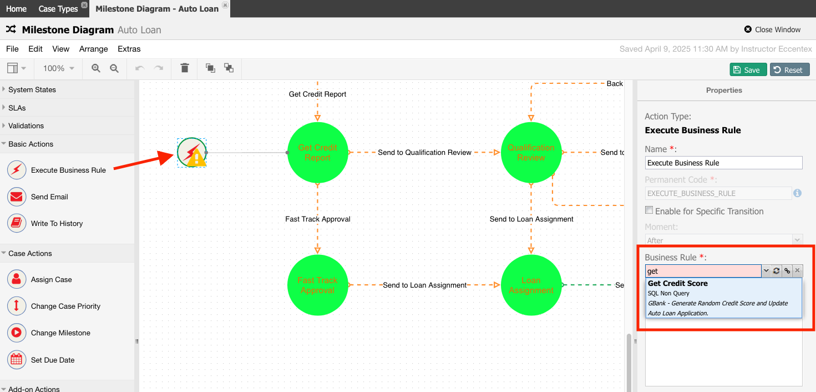Click the redo arrow in toolbar
The height and width of the screenshot is (392, 816).
[159, 68]
